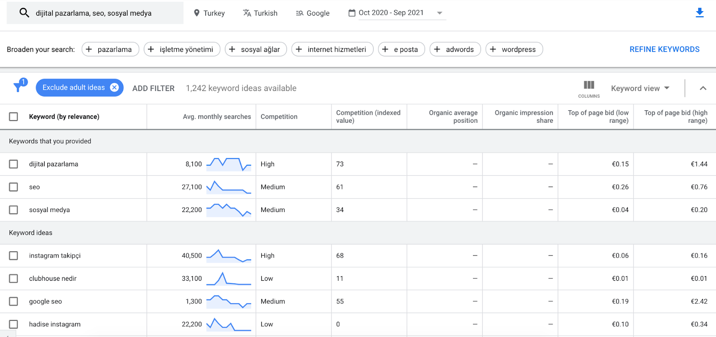Remove the Exclude adult ideas filter

pos(115,87)
